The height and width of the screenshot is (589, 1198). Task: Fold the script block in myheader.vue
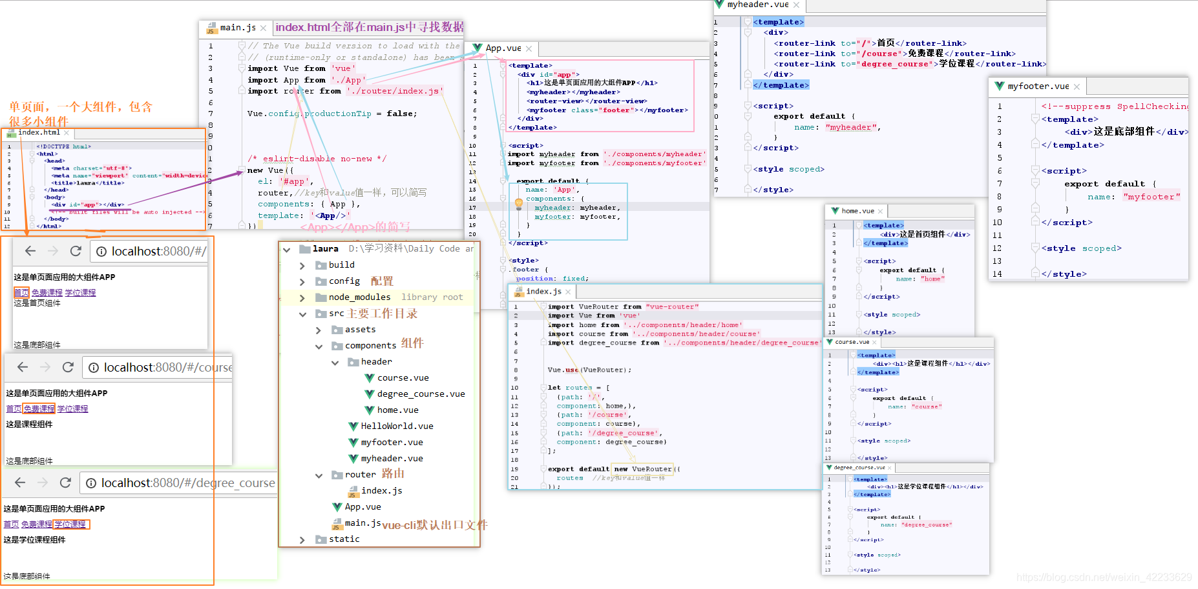(748, 106)
